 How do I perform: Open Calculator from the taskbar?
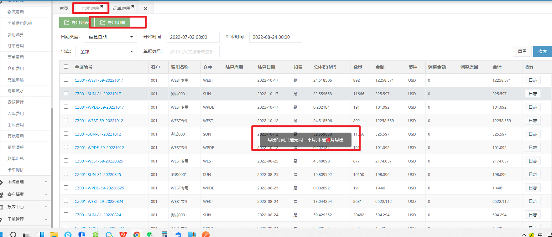(x=164, y=234)
